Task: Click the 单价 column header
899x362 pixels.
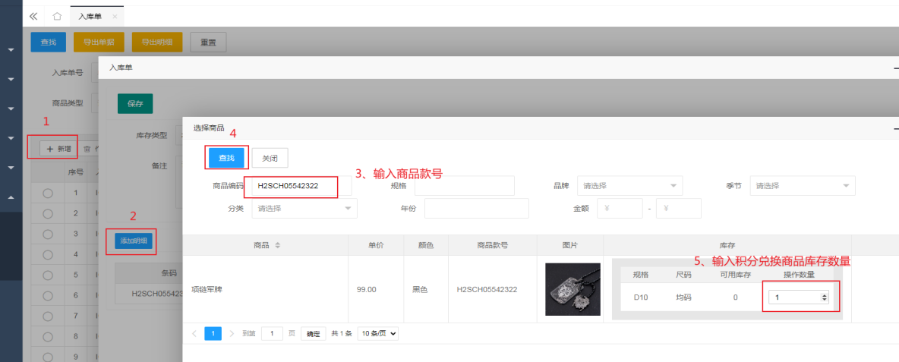Action: tap(376, 245)
